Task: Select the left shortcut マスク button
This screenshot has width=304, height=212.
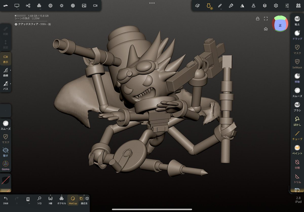Action: 6,139
